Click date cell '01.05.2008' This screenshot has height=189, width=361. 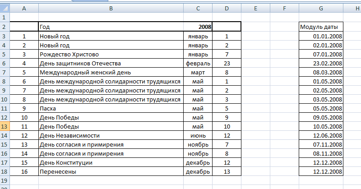coord(321,81)
